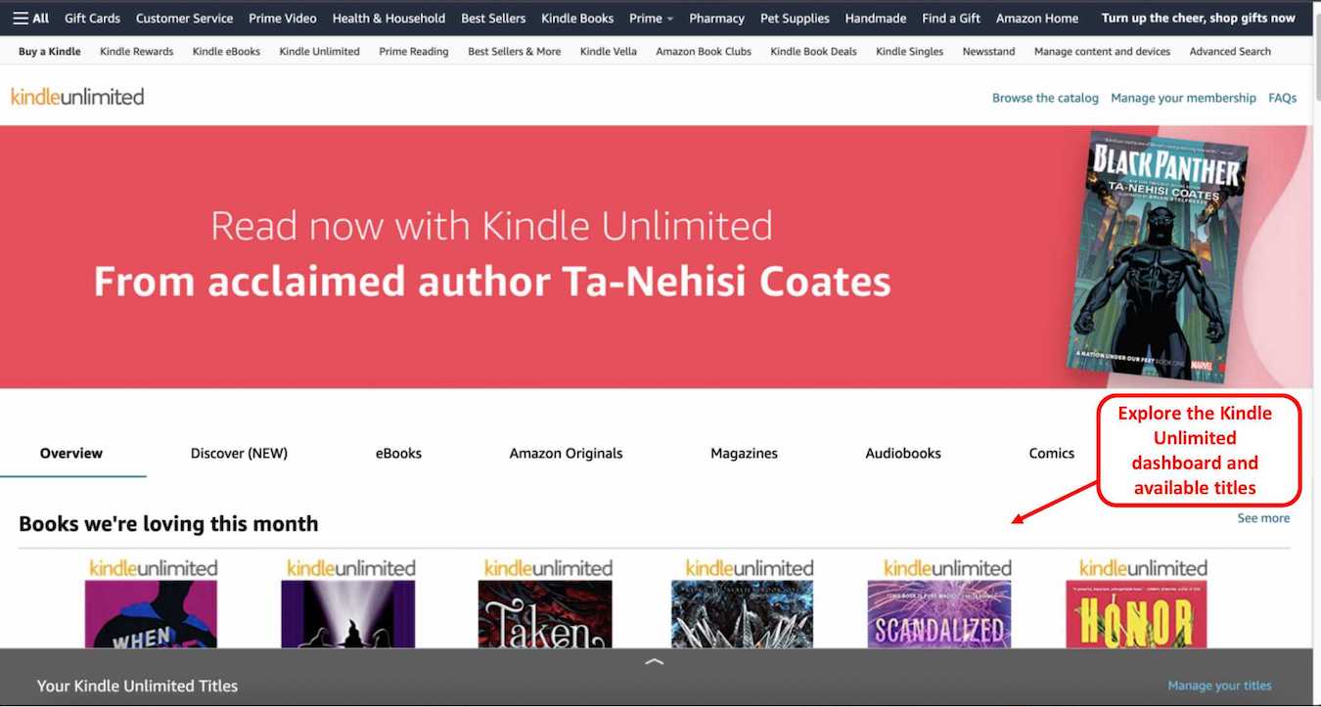
Task: Click the kindleunlimited logo
Action: [x=77, y=96]
